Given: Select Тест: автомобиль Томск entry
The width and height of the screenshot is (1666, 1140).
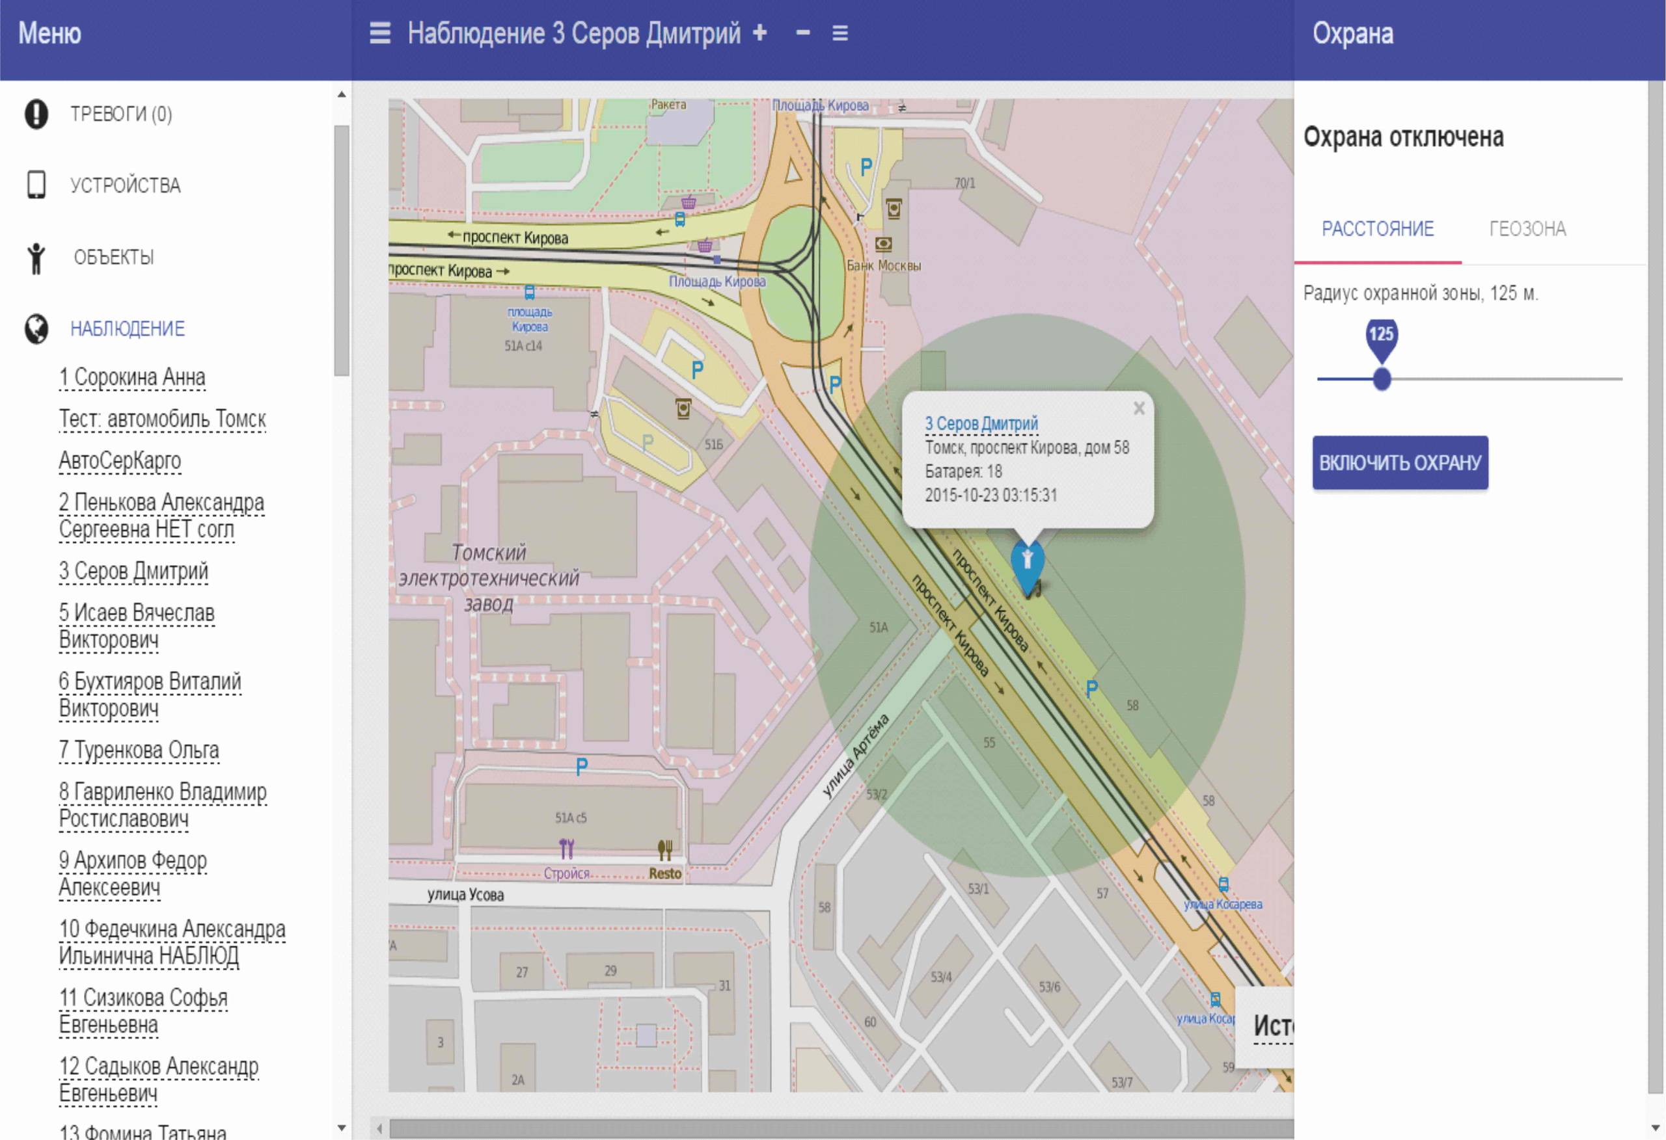Looking at the screenshot, I should point(162,418).
